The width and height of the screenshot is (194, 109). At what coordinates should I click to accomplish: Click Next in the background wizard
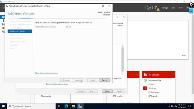(92, 91)
